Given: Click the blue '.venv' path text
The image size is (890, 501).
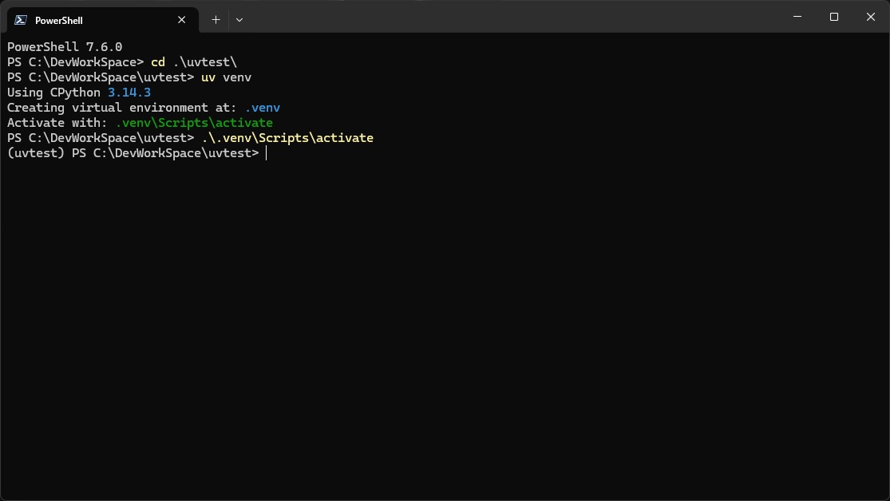Looking at the screenshot, I should pos(262,108).
